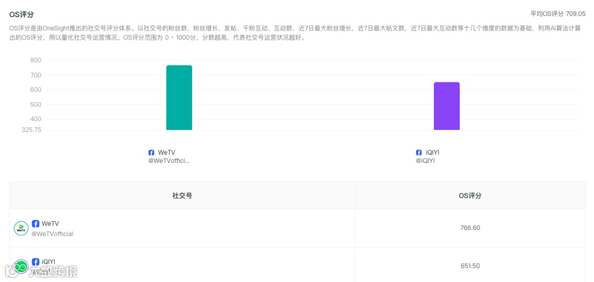
Task: Click the OS评分 column header
Action: coord(470,196)
